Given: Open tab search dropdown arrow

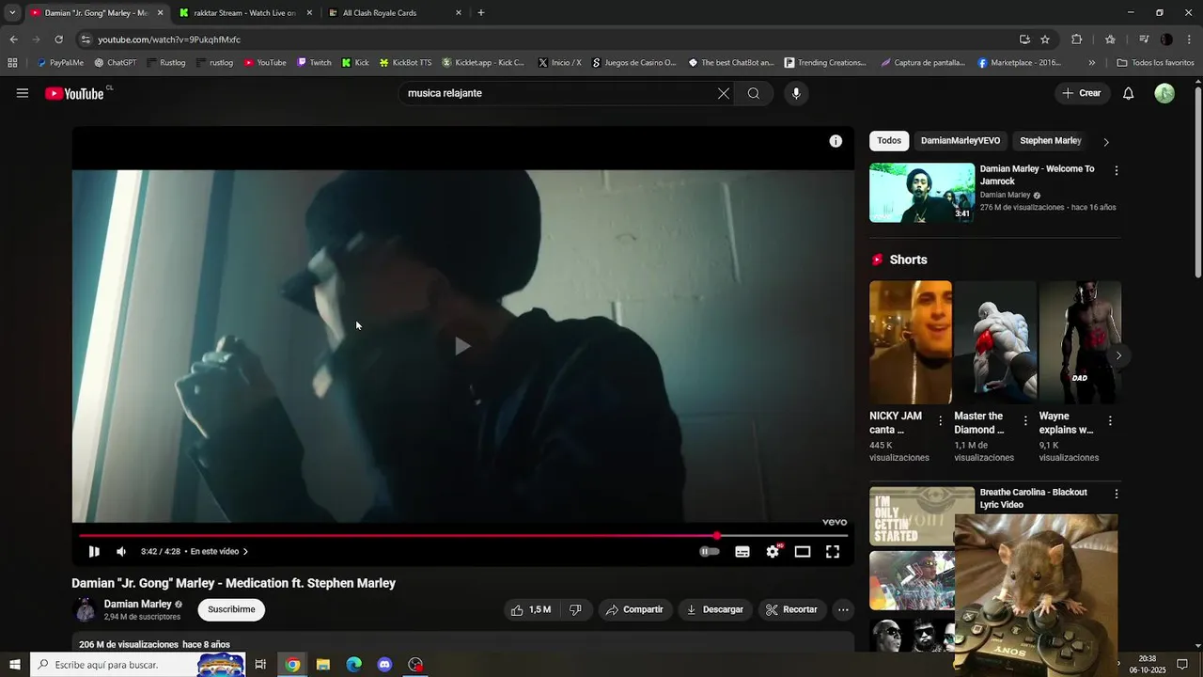Looking at the screenshot, I should point(12,13).
